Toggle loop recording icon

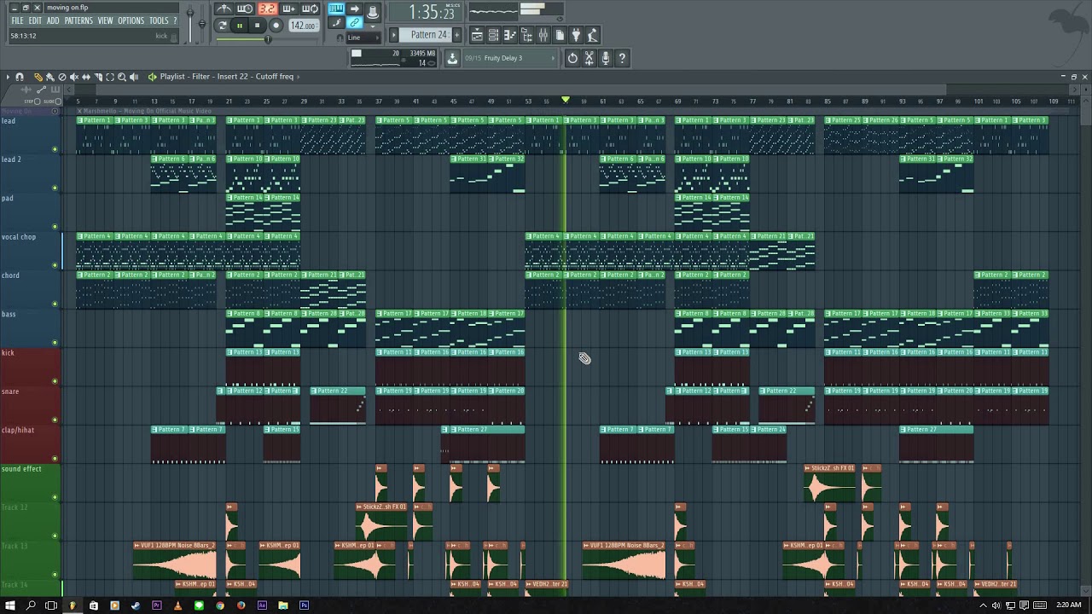(x=311, y=9)
